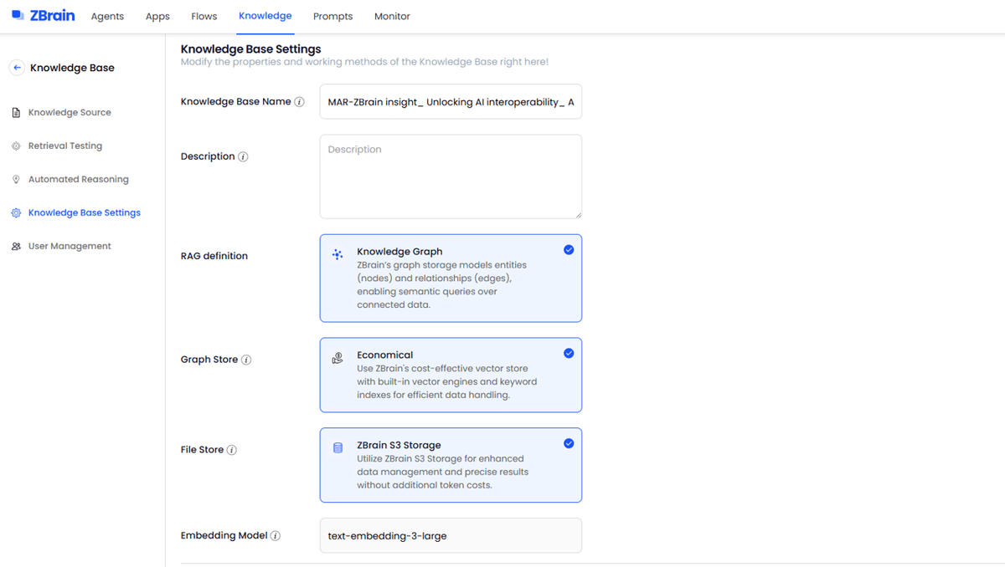Click the Description text area

(451, 177)
